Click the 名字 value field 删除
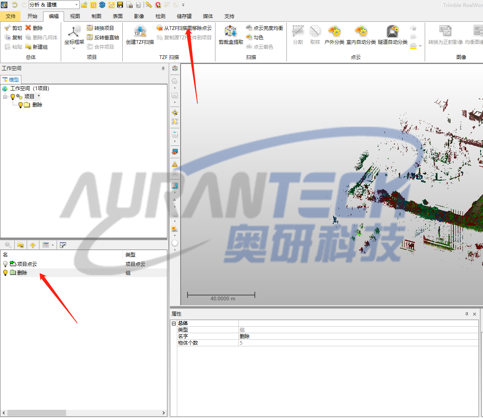The image size is (483, 418). pos(359,336)
